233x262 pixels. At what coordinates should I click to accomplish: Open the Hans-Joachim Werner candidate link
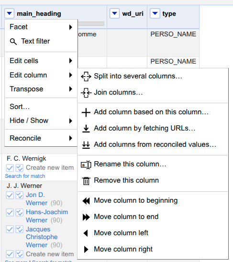pyautogui.click(x=47, y=216)
